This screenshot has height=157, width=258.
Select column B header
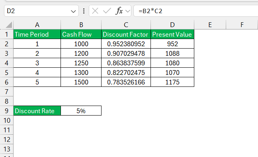[81, 25]
